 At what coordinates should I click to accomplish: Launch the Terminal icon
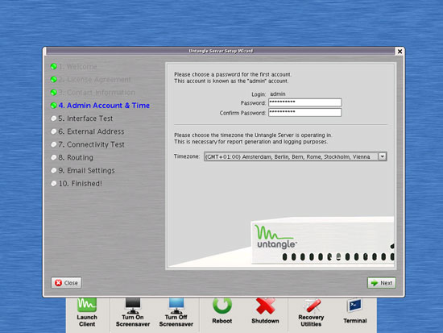point(355,306)
